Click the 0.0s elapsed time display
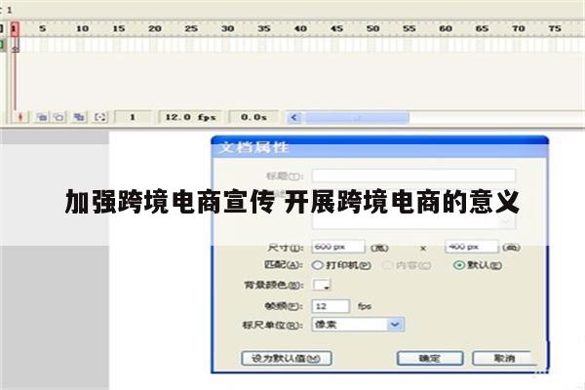The width and height of the screenshot is (585, 390). (x=253, y=117)
